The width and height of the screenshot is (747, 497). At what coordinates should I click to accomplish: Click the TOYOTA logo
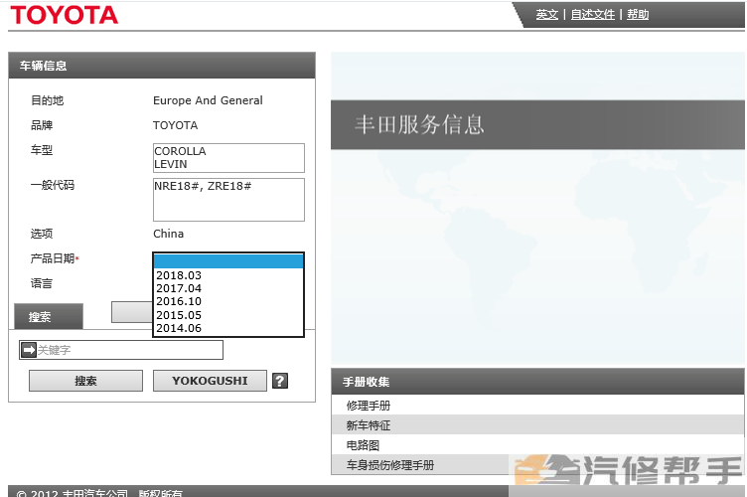tap(64, 15)
